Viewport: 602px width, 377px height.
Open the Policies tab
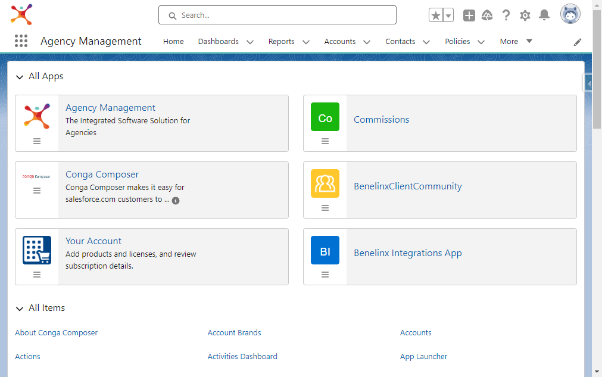[457, 42]
